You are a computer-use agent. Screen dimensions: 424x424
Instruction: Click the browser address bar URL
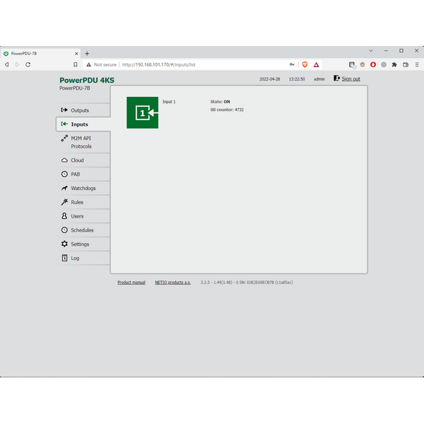click(x=158, y=64)
